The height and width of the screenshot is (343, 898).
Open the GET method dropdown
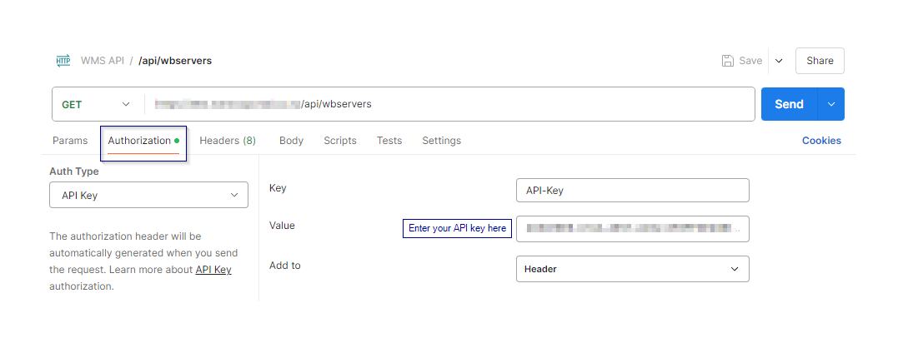tap(96, 104)
